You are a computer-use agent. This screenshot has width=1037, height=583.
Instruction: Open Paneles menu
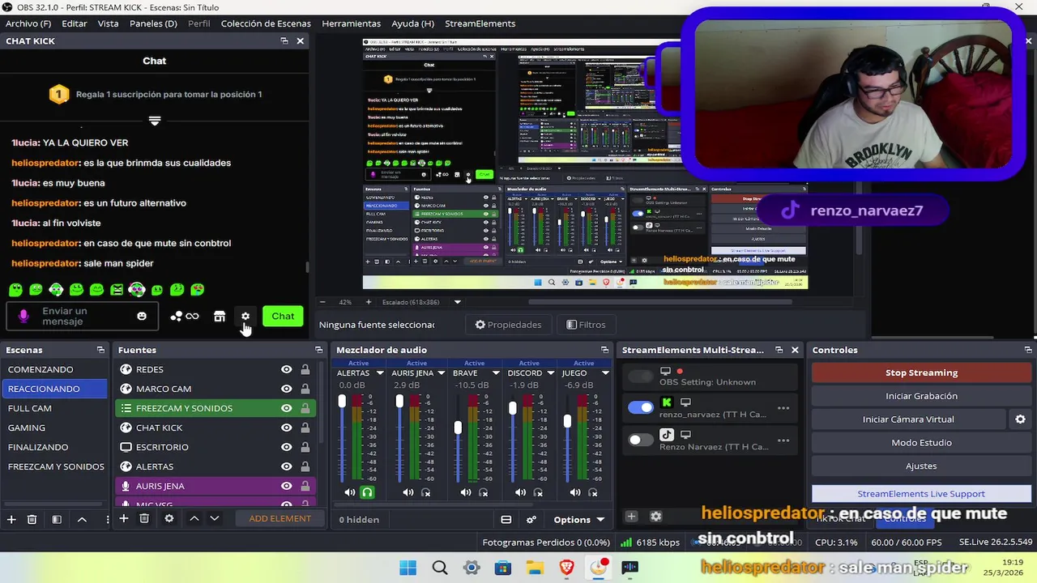point(153,23)
